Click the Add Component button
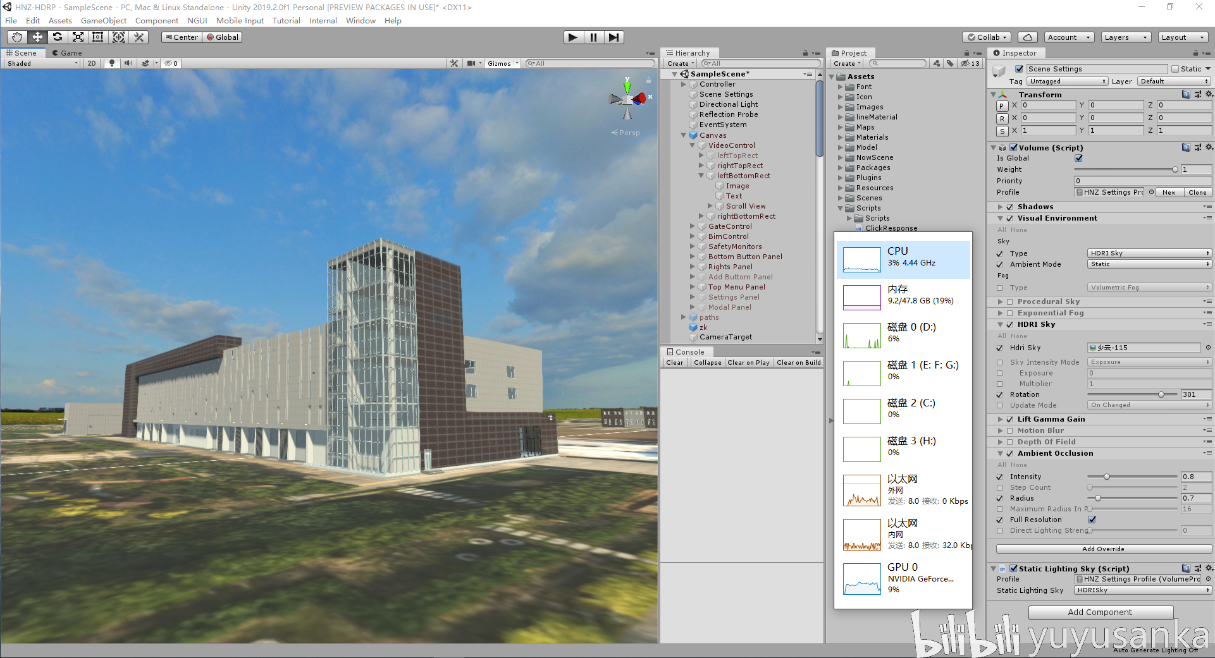This screenshot has width=1215, height=658. coord(1100,612)
